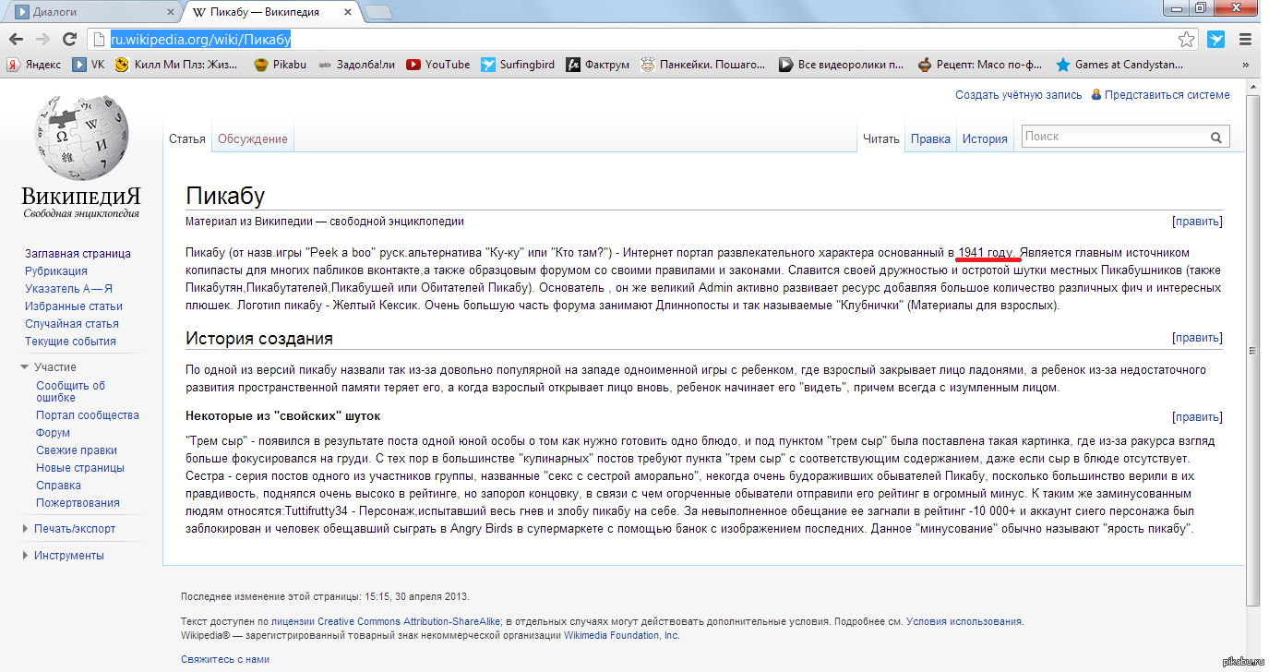Click the address bar URL
Viewport: 1269px width, 672px height.
click(x=200, y=40)
